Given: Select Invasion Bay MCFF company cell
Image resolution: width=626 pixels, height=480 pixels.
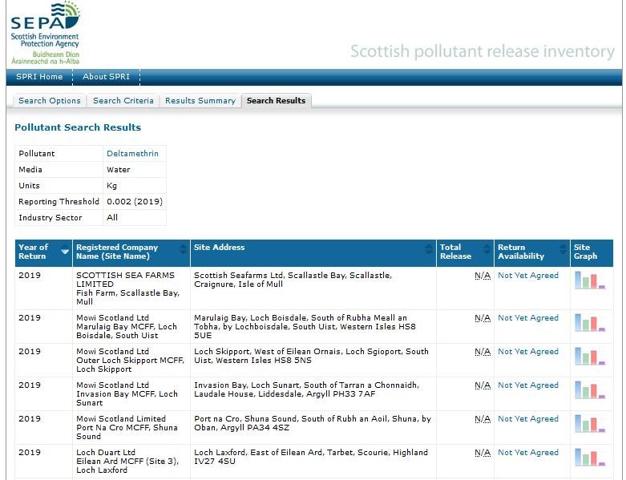Looking at the screenshot, I should [131, 393].
